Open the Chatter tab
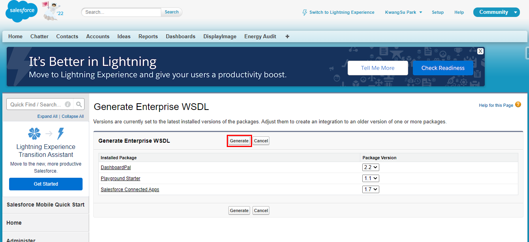 (x=40, y=36)
